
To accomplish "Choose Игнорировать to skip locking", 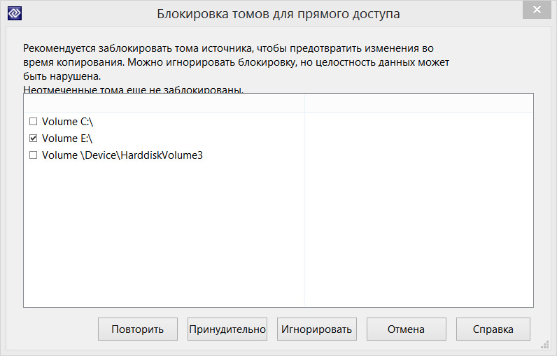I will click(x=317, y=329).
